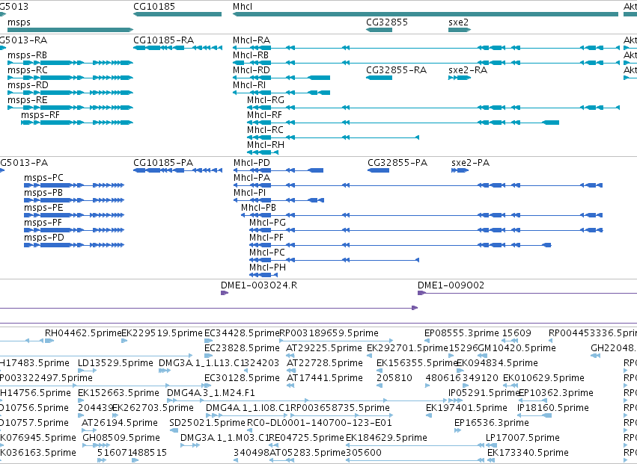Screen dimensions: 637x464
Task: Open the CG10185-RA transcript
Action: pyautogui.click(x=164, y=40)
